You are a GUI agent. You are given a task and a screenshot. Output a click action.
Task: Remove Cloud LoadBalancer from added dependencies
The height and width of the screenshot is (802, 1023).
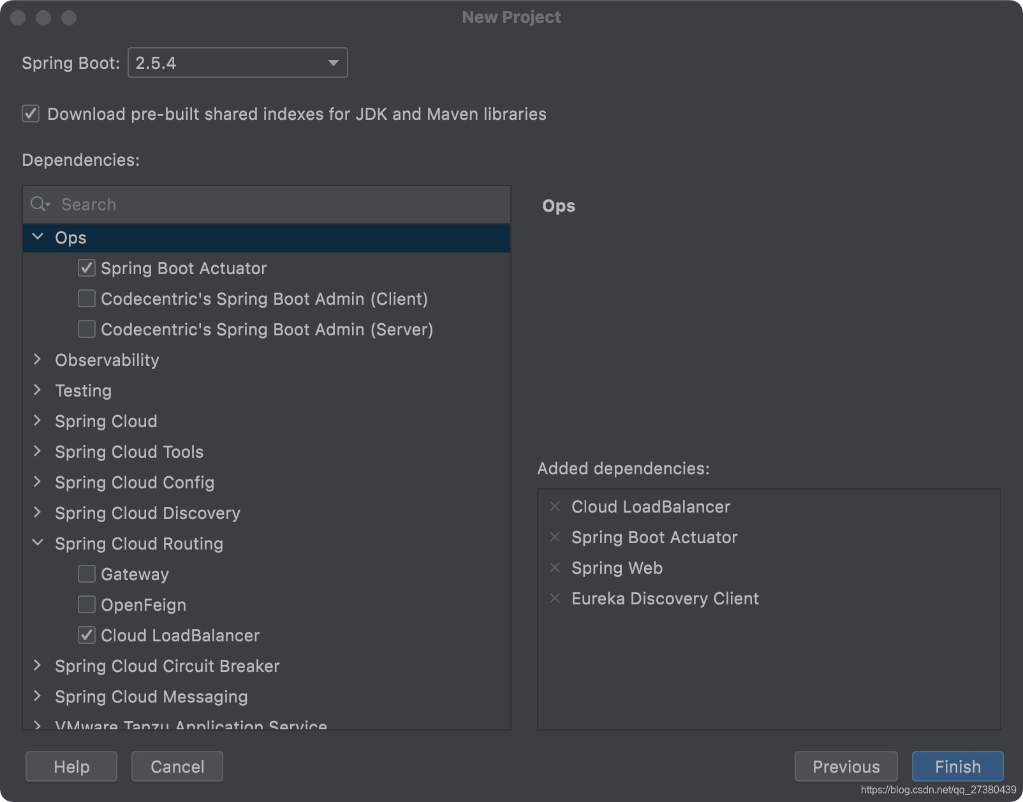[555, 507]
